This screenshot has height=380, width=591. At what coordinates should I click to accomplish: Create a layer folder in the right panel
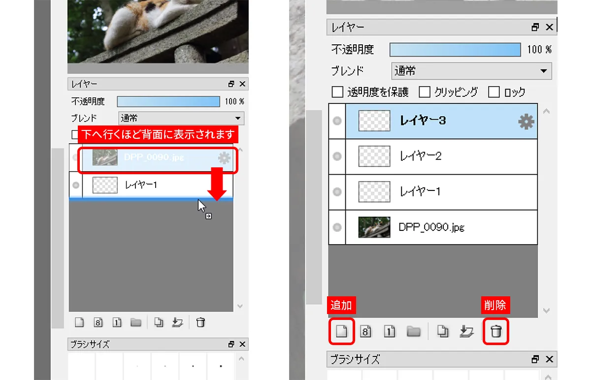(414, 332)
